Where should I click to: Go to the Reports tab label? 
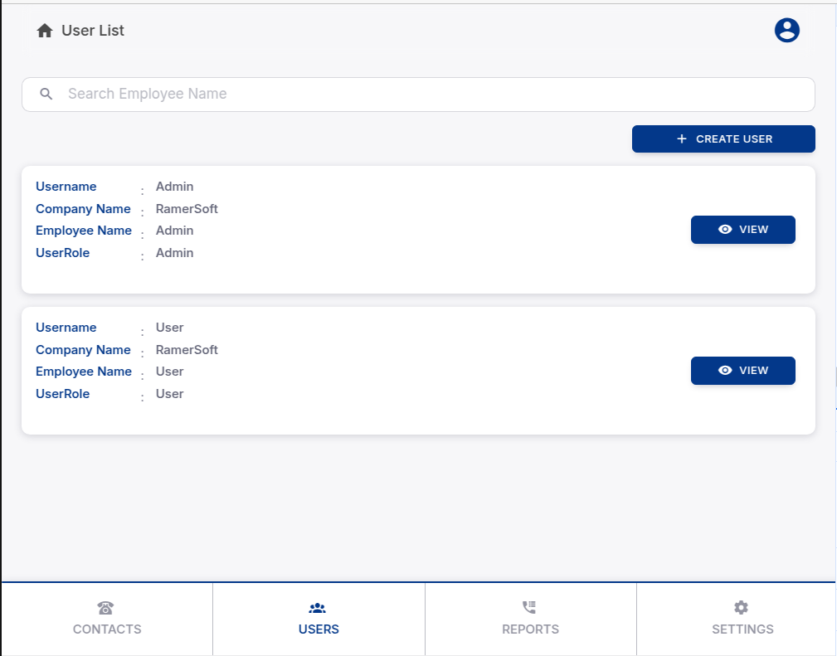click(530, 629)
